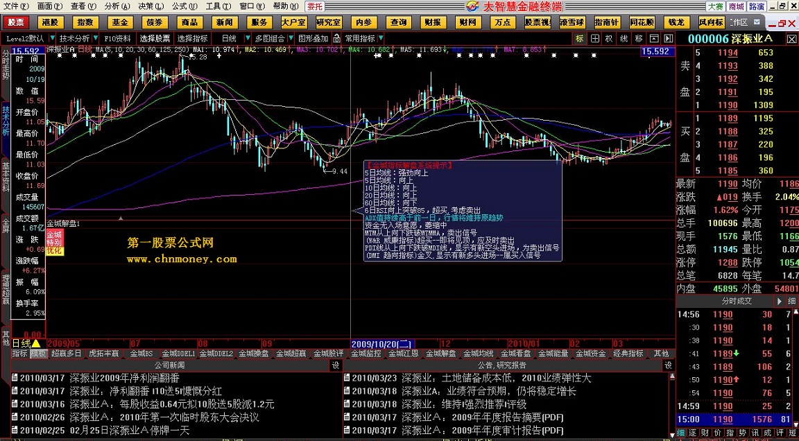Open the 基金 section
799x441 pixels.
pyautogui.click(x=120, y=22)
